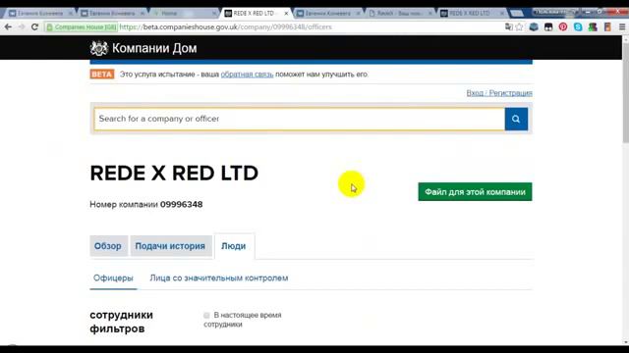Click the orange BETA label
This screenshot has width=629, height=353.
coord(102,75)
